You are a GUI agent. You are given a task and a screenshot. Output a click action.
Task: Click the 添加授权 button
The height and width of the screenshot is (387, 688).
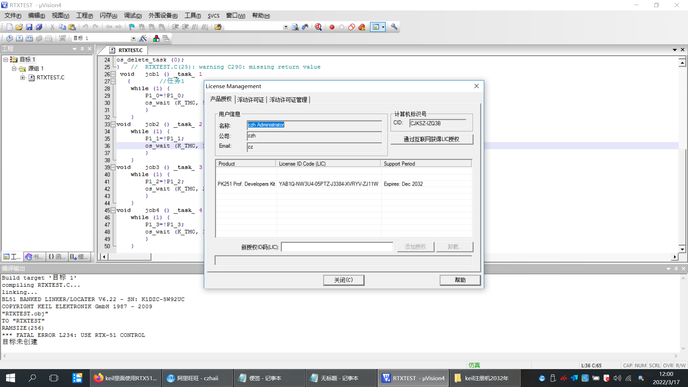[x=415, y=247]
